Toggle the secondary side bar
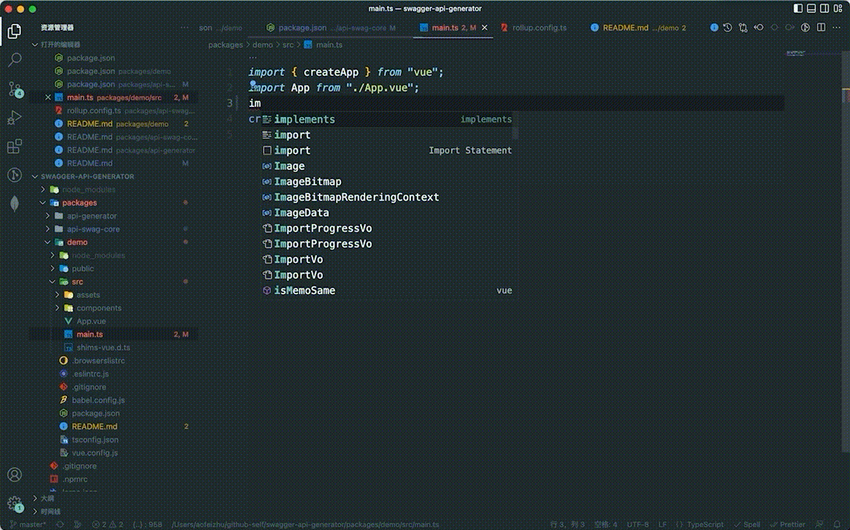 [824, 9]
